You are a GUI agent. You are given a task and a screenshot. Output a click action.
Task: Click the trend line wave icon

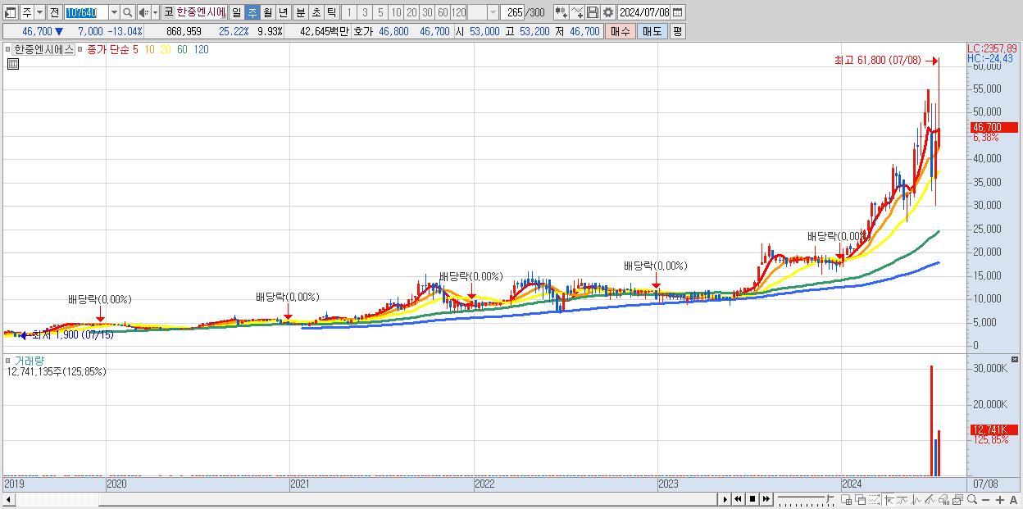pos(902,499)
